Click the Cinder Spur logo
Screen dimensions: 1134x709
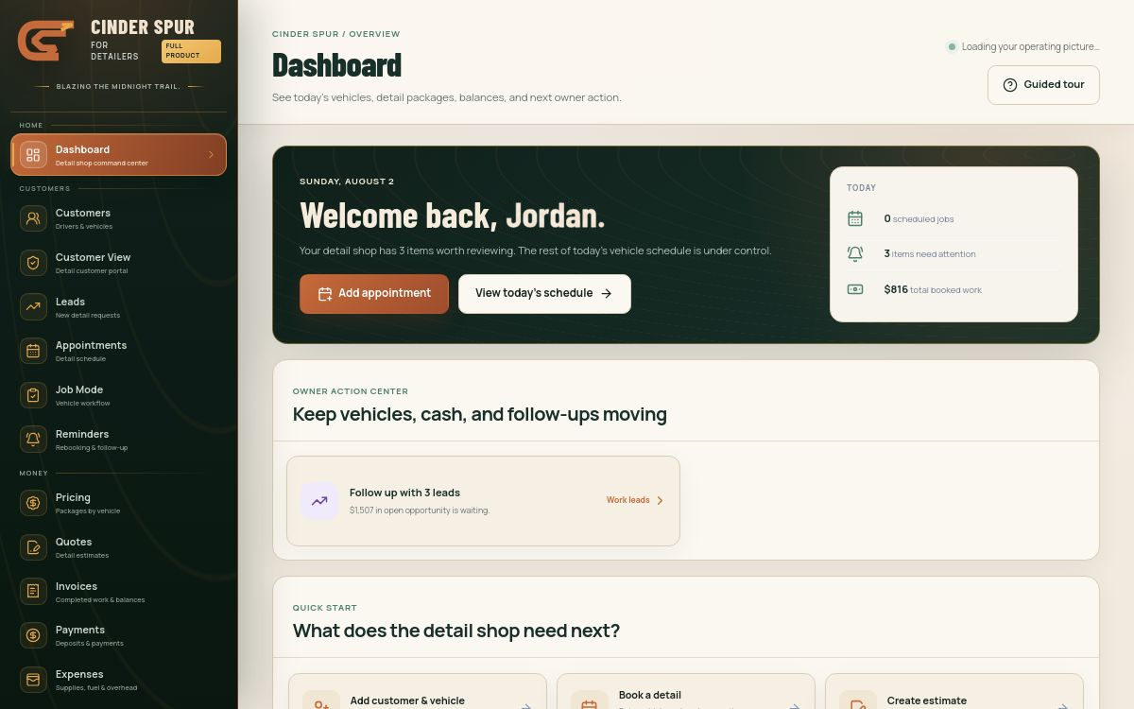(x=45, y=41)
